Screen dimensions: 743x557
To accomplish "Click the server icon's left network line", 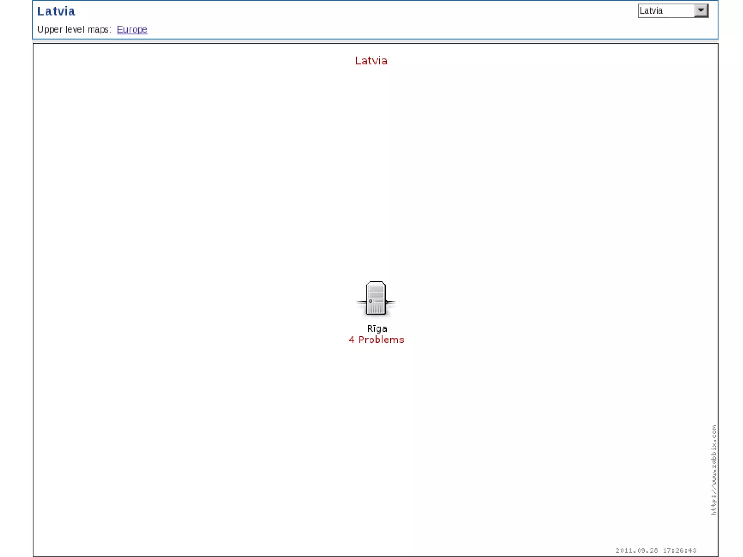I will (361, 302).
